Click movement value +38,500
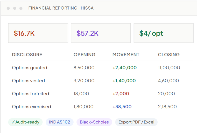The width and height of the screenshot is (197, 133). point(122,107)
